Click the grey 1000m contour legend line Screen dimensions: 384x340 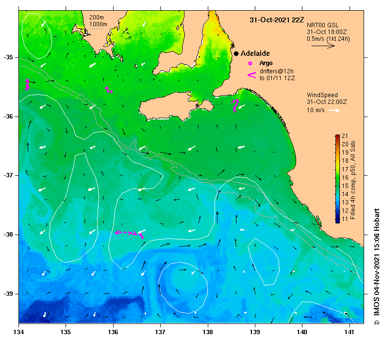[x=97, y=29]
